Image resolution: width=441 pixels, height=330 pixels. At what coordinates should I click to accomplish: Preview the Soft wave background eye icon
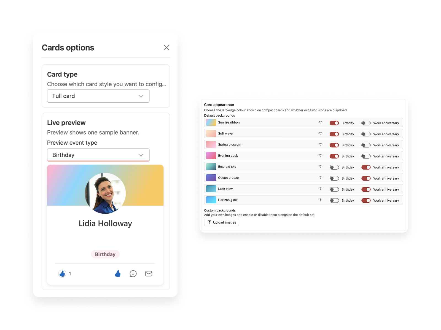[320, 133]
